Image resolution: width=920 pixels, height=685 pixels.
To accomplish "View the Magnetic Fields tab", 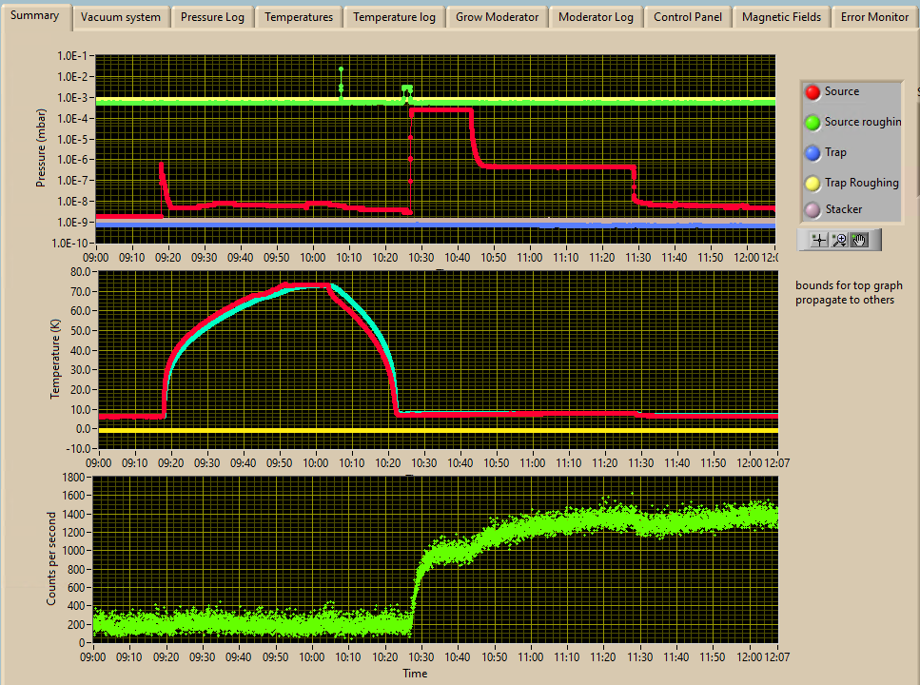I will coord(781,17).
